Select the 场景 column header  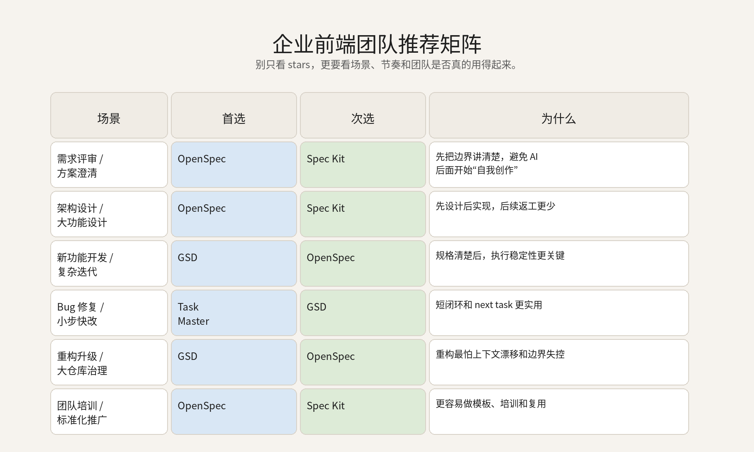coord(109,115)
